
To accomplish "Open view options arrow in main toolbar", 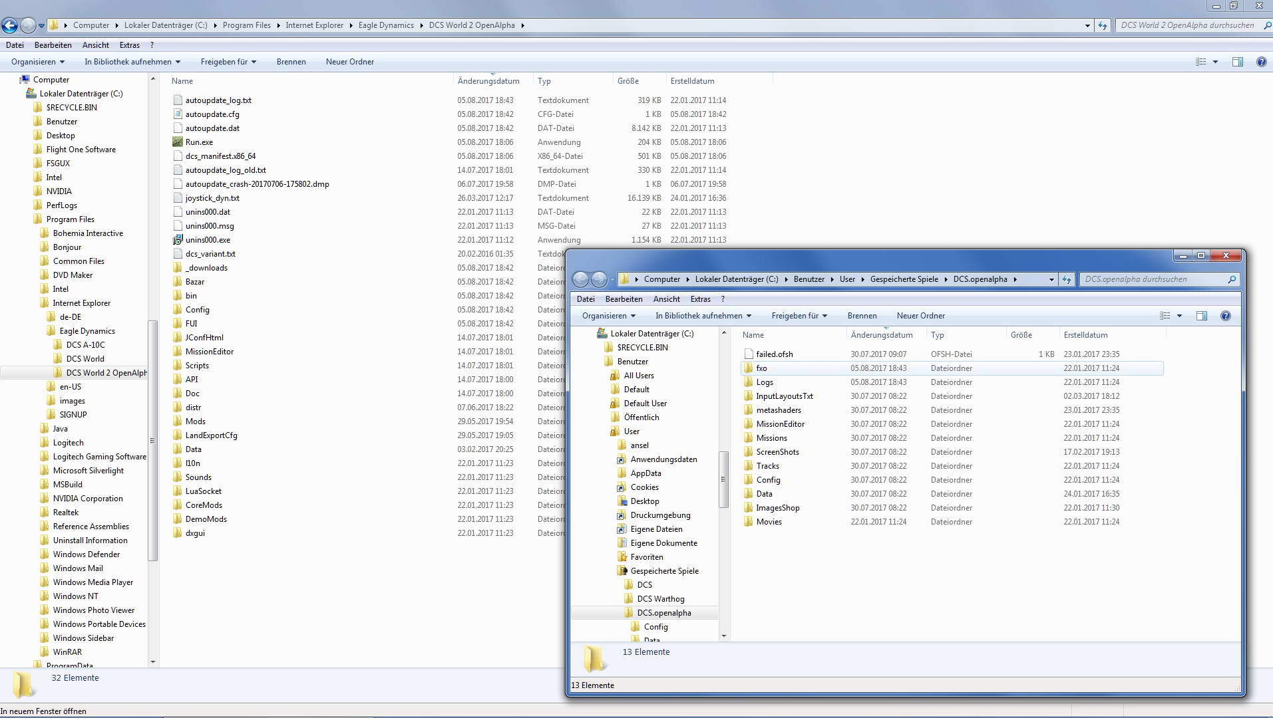I will [x=1215, y=62].
